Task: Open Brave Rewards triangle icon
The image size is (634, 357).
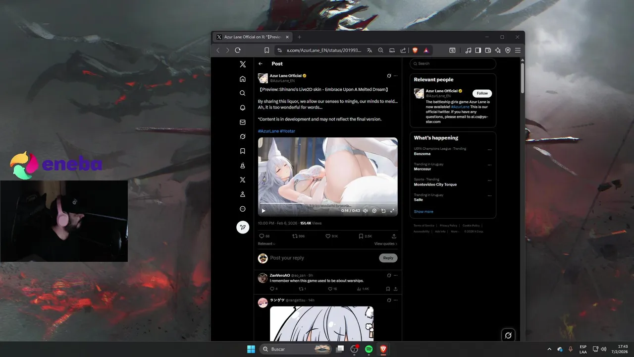Action: (425, 50)
